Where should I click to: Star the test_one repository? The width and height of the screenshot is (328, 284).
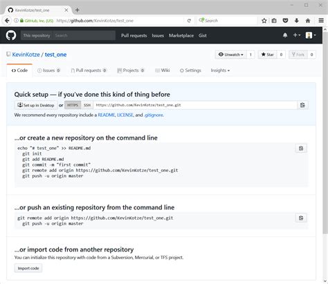[x=267, y=55]
